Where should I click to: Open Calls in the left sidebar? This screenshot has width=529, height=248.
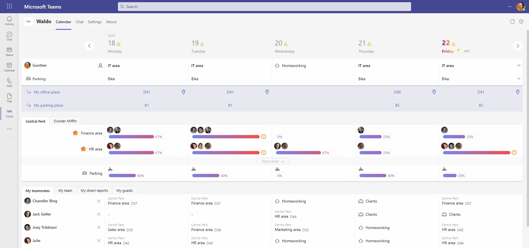click(9, 82)
